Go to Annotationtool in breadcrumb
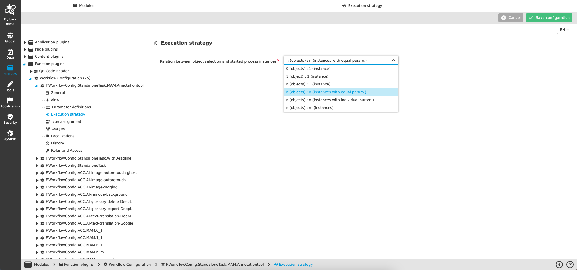This screenshot has width=577, height=270. (x=212, y=265)
